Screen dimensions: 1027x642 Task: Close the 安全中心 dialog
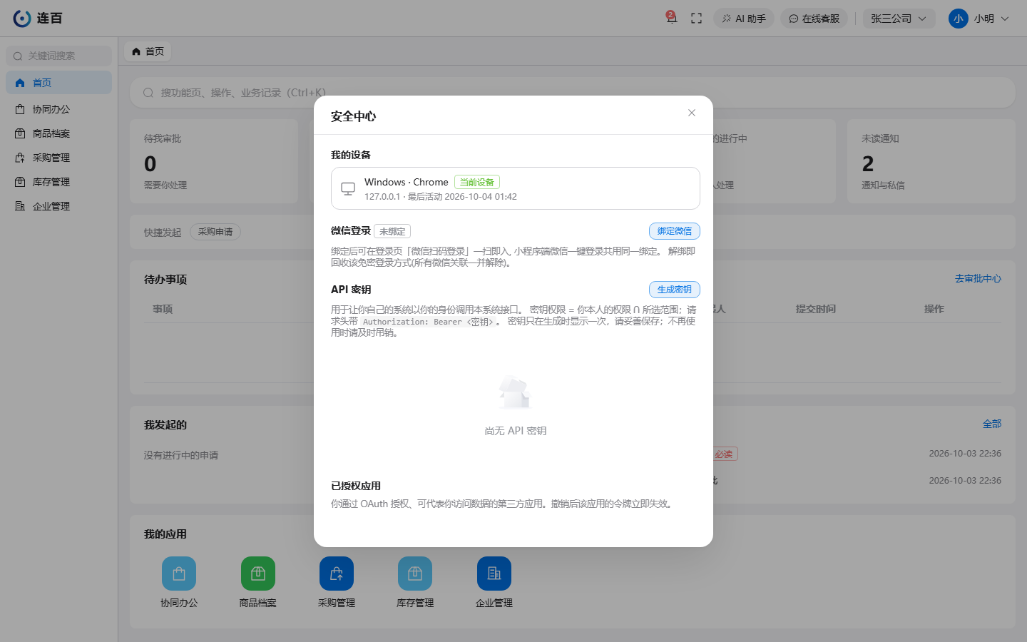tap(692, 113)
